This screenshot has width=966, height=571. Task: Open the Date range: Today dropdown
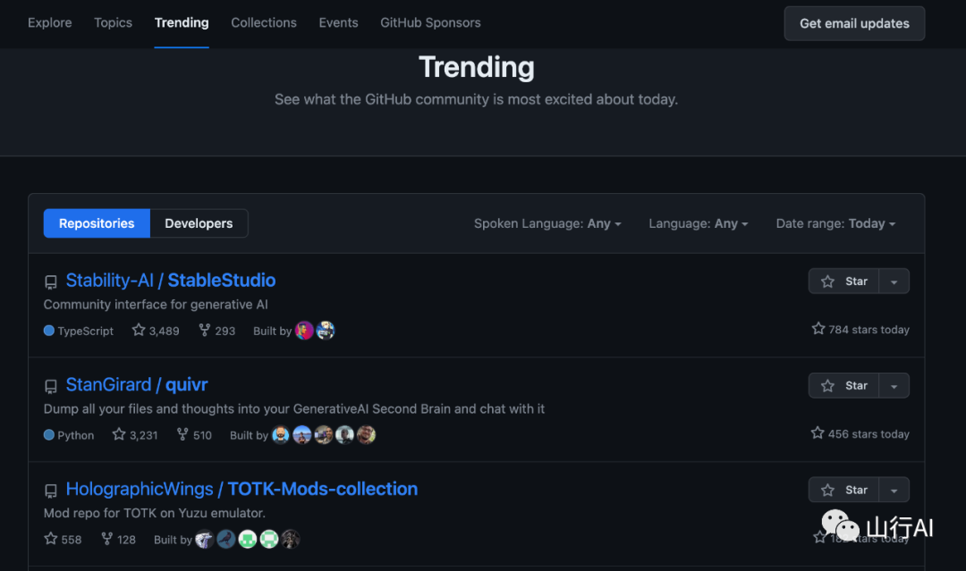pos(835,223)
